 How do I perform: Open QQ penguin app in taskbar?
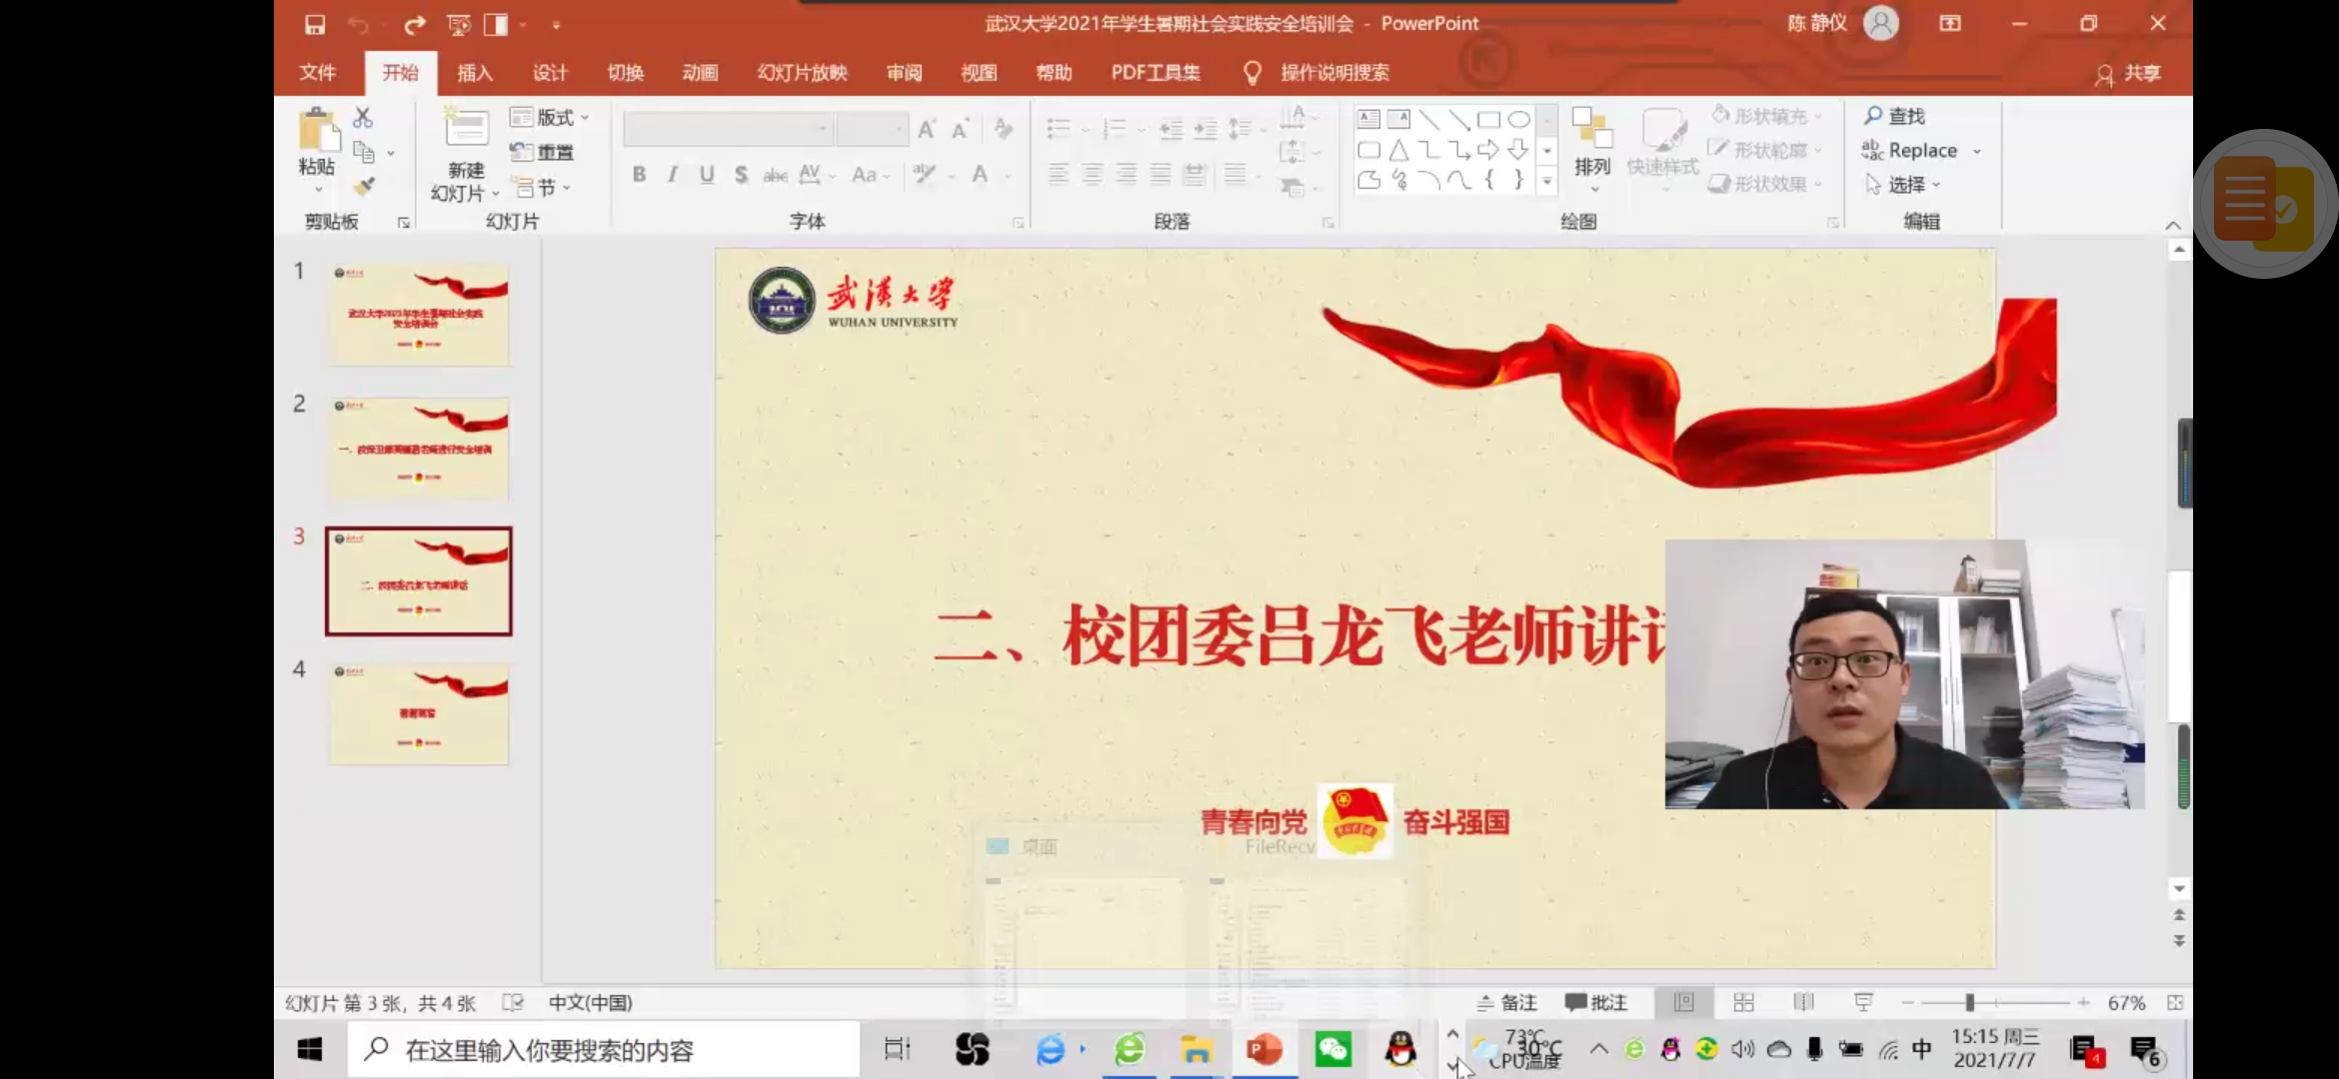(1400, 1050)
